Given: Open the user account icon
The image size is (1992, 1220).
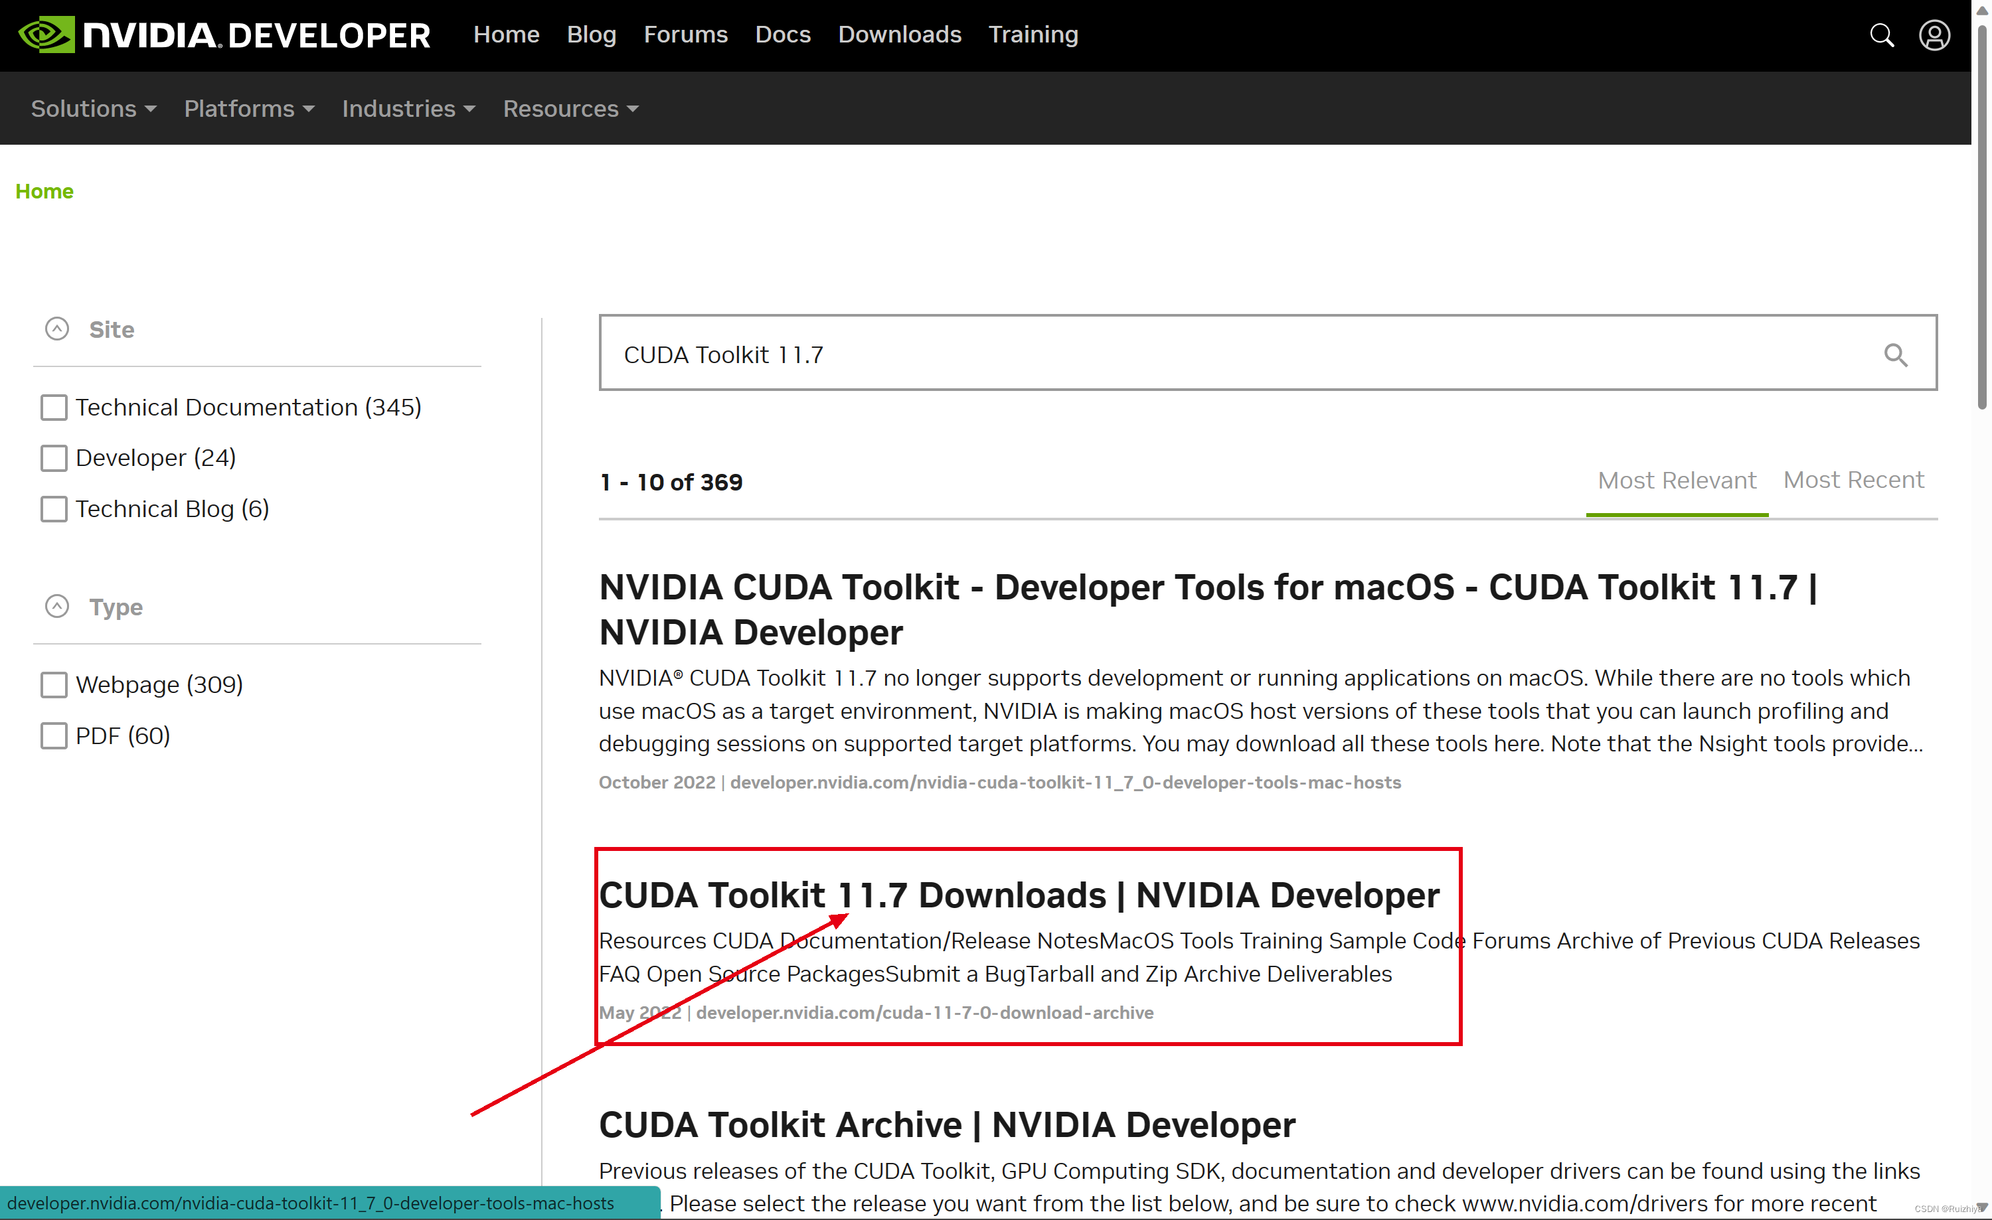Looking at the screenshot, I should tap(1935, 36).
